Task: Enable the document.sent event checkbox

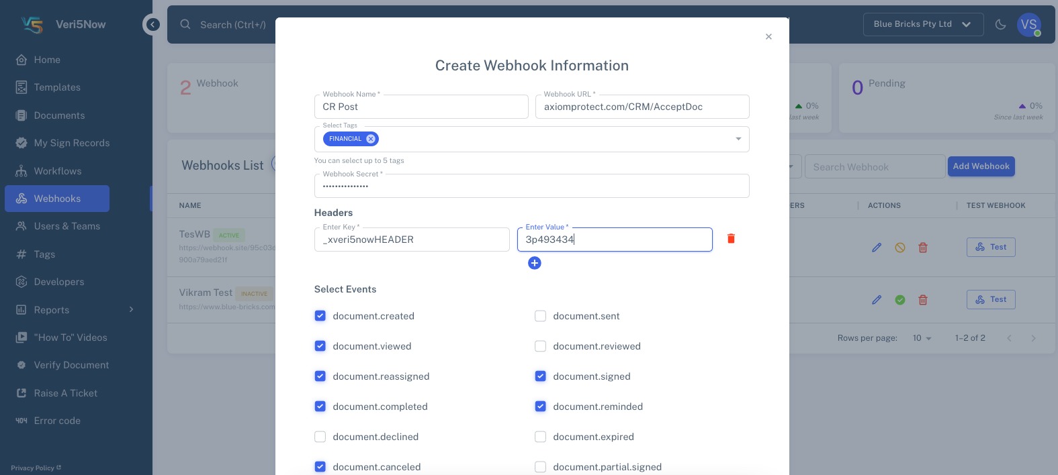Action: (x=540, y=316)
